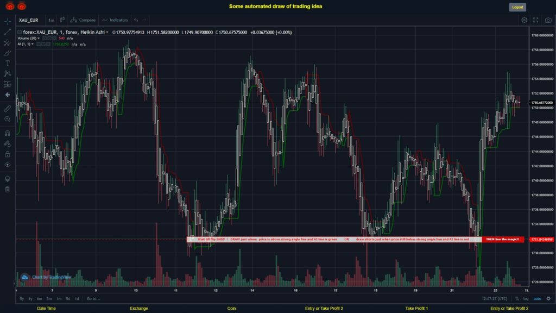Click the Exchange column header
Image resolution: width=556 pixels, height=313 pixels.
click(139, 309)
